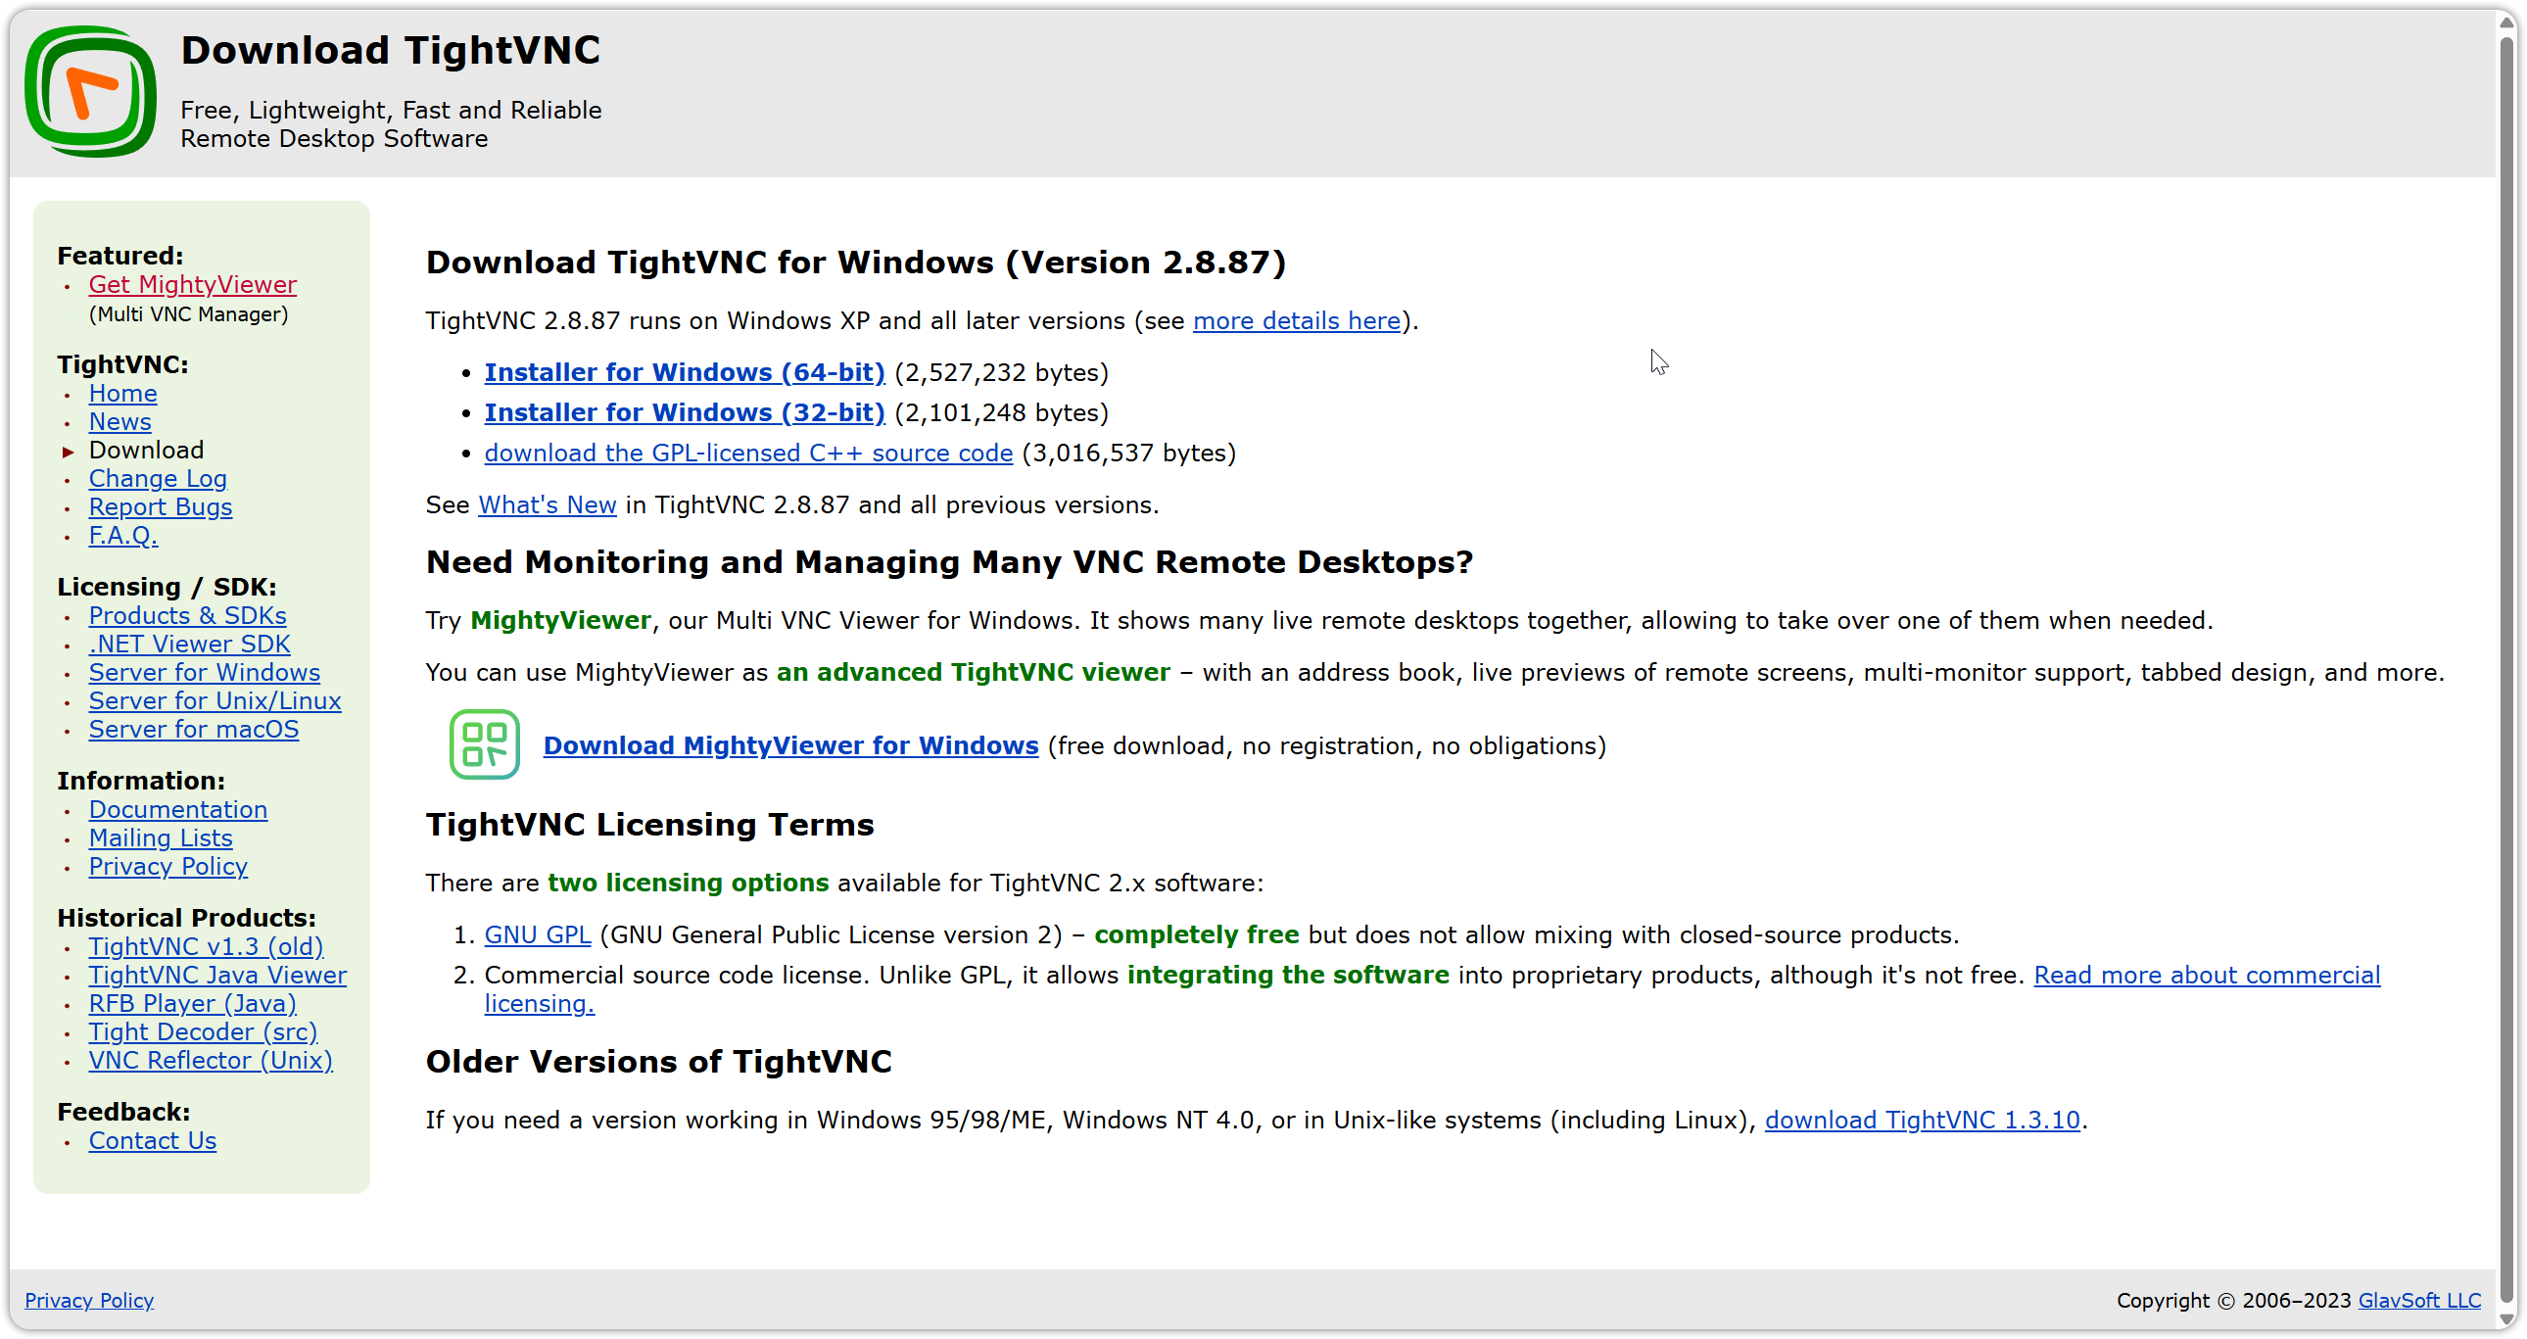Read more about commercial licensing link
The width and height of the screenshot is (2527, 1339).
pyautogui.click(x=2206, y=976)
